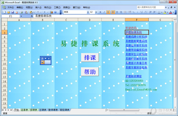Open the 文件(F) menu
Screen dimensions: 178x116
(x=11, y=7)
